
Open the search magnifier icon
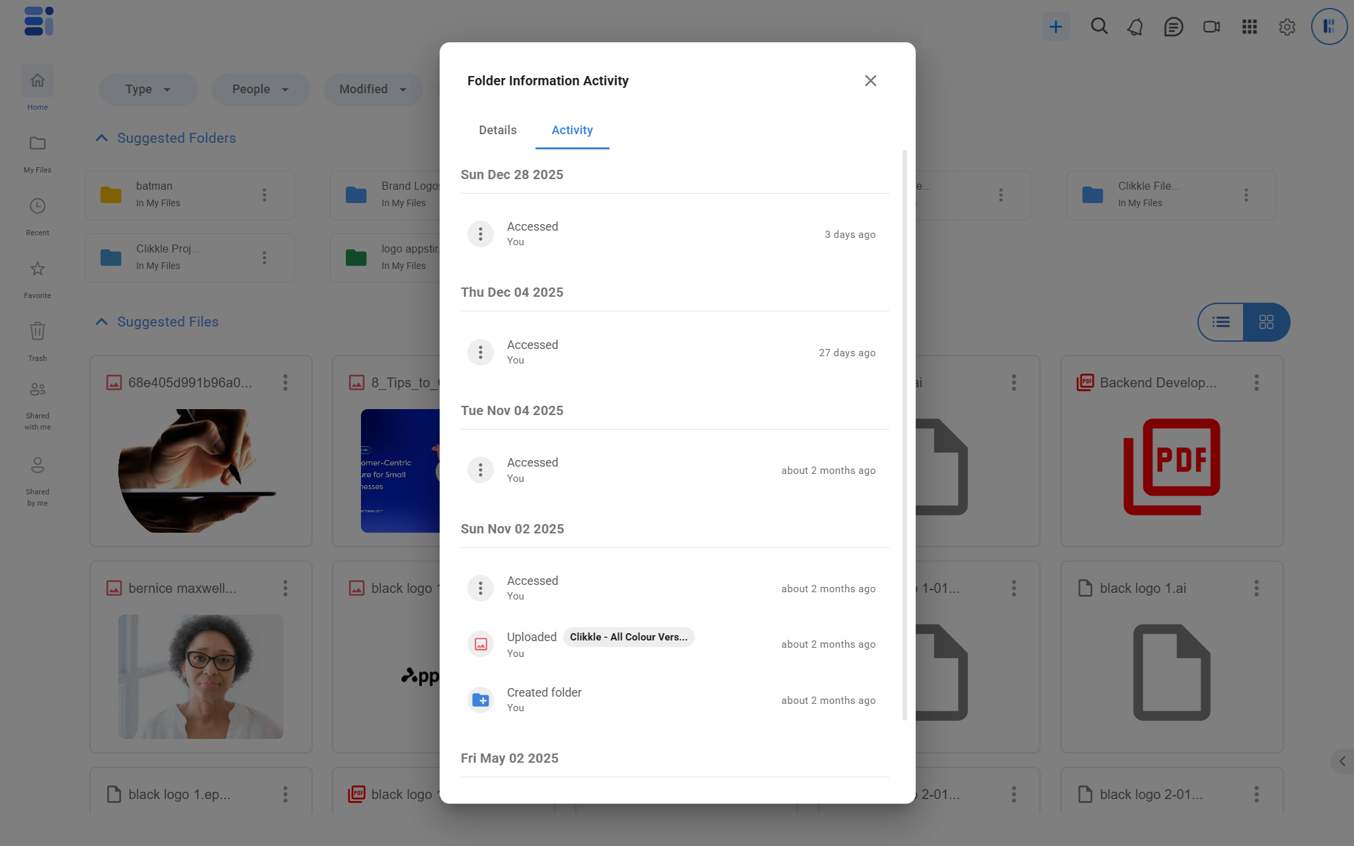tap(1099, 26)
